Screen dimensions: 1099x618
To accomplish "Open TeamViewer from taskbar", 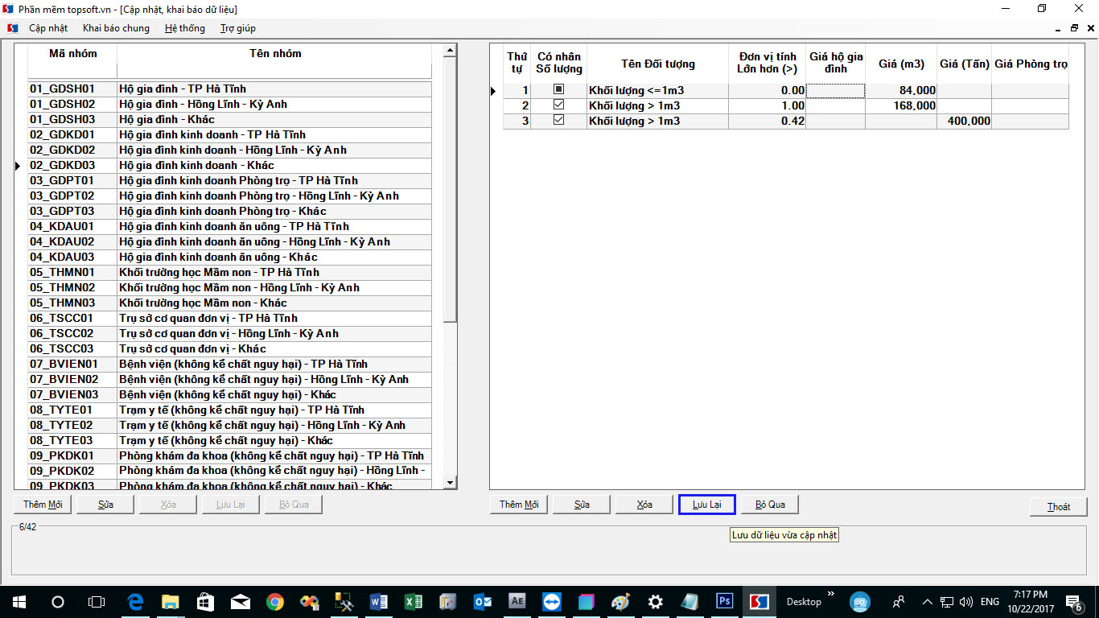I will click(552, 601).
